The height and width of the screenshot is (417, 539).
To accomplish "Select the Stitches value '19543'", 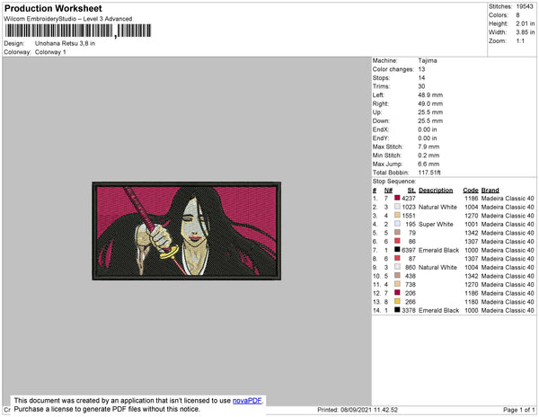I will [525, 6].
